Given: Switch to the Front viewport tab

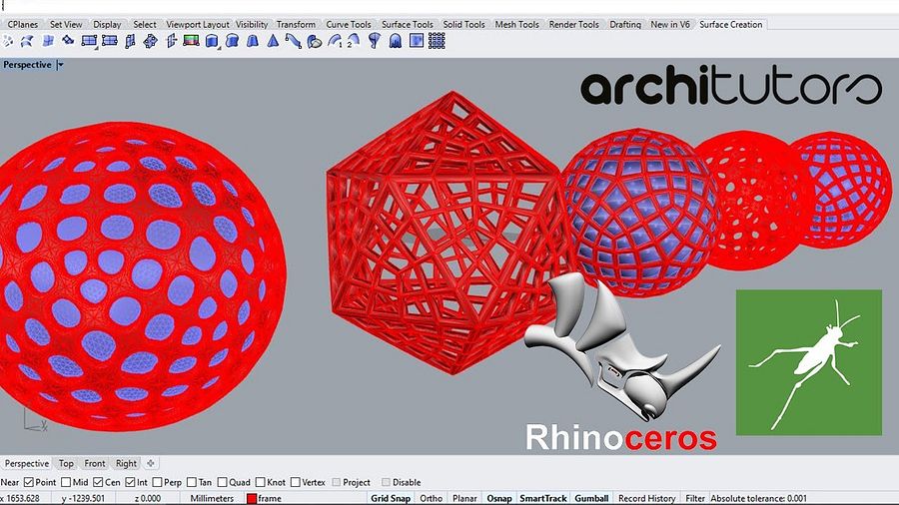Looking at the screenshot, I should click(x=95, y=463).
